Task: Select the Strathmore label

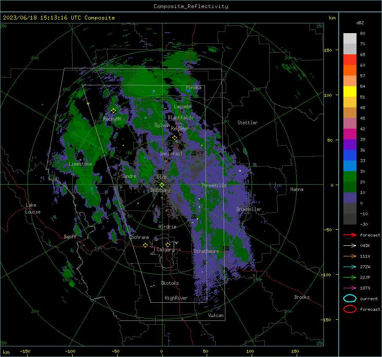Action: pos(206,251)
